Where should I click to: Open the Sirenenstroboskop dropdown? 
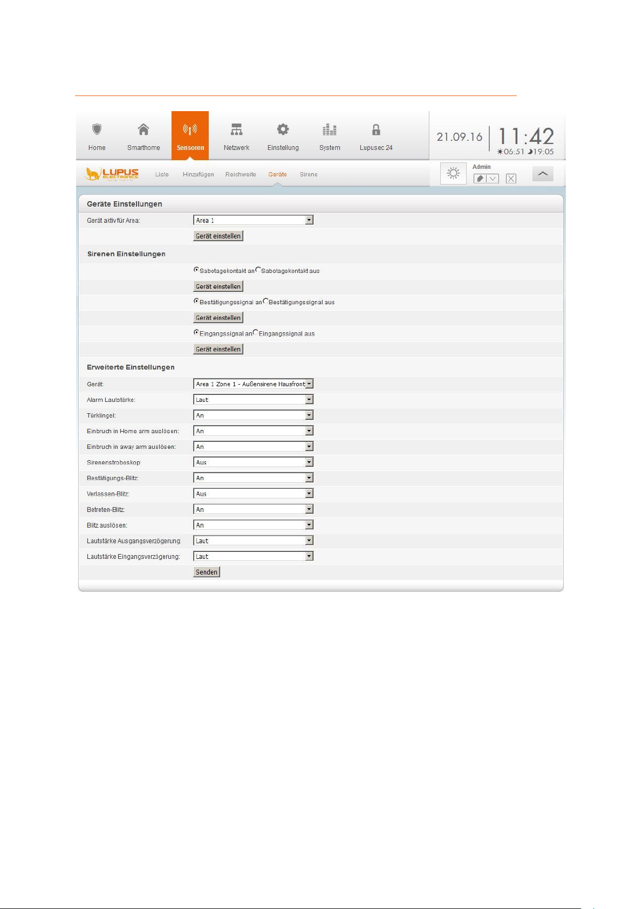(x=253, y=462)
